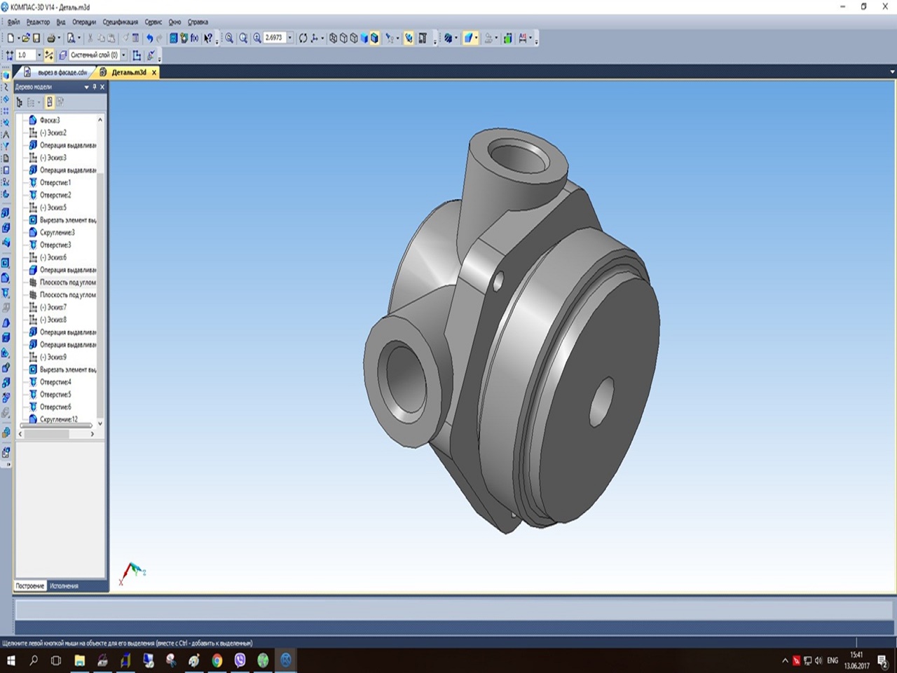Open the zoom scale 2.6973 dropdown

click(x=290, y=39)
